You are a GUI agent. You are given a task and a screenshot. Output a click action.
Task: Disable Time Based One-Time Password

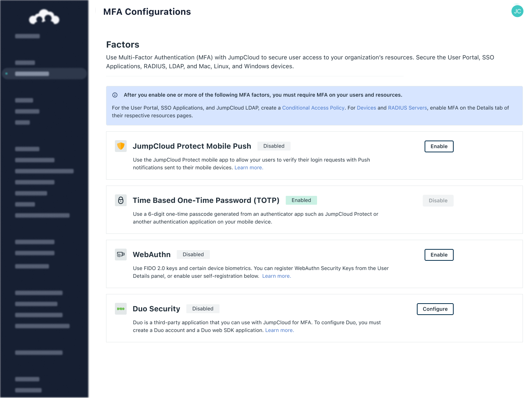click(x=438, y=201)
